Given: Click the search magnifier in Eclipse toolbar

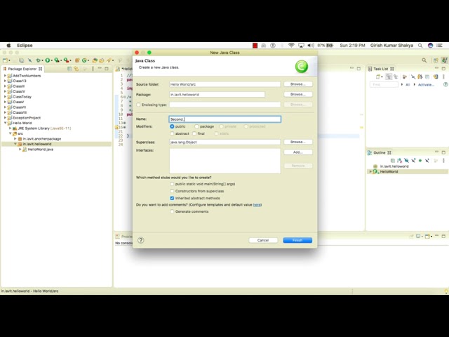Looking at the screenshot, I should tap(424, 60).
